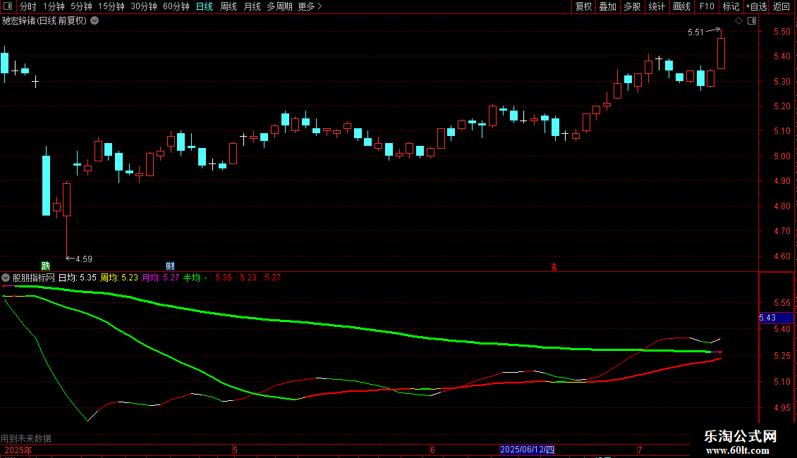Click the 周均: 5.23 indicator value
Screen dimensions: 797x458
[119, 278]
